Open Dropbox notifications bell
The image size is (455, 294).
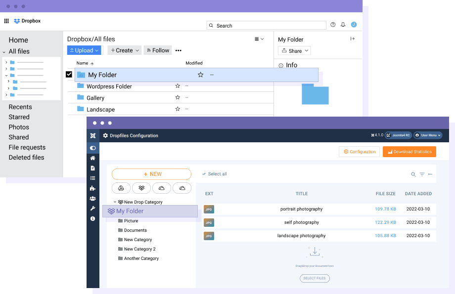[x=343, y=25]
